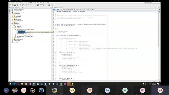
Task: Click the Open Project toolbar icon
Action: click(15, 5)
